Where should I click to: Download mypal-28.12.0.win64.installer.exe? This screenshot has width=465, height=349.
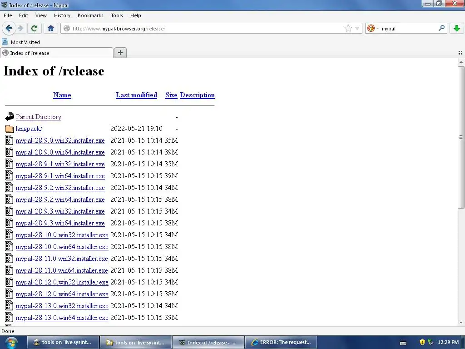coord(62,294)
